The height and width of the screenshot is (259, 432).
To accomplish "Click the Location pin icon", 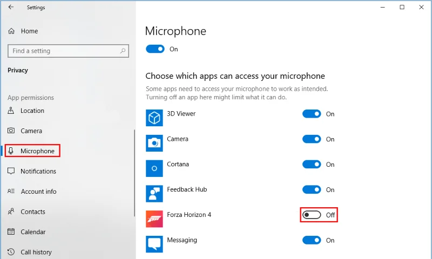I will pos(11,111).
